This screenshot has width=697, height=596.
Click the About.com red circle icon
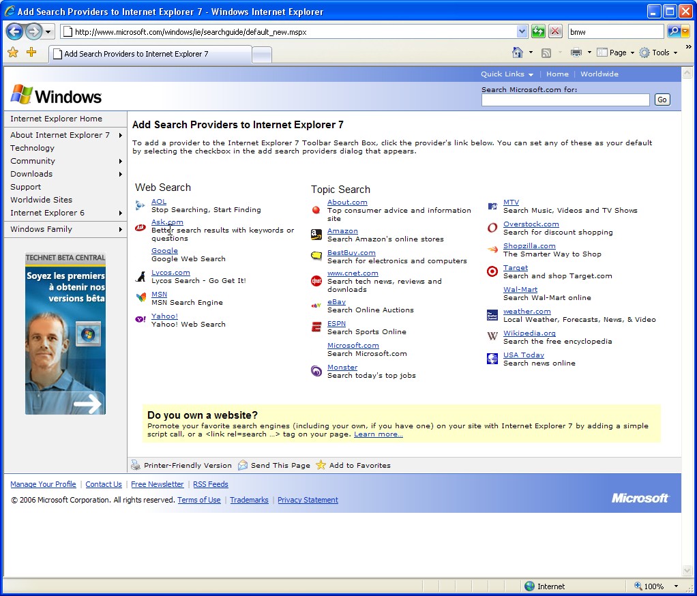point(316,210)
